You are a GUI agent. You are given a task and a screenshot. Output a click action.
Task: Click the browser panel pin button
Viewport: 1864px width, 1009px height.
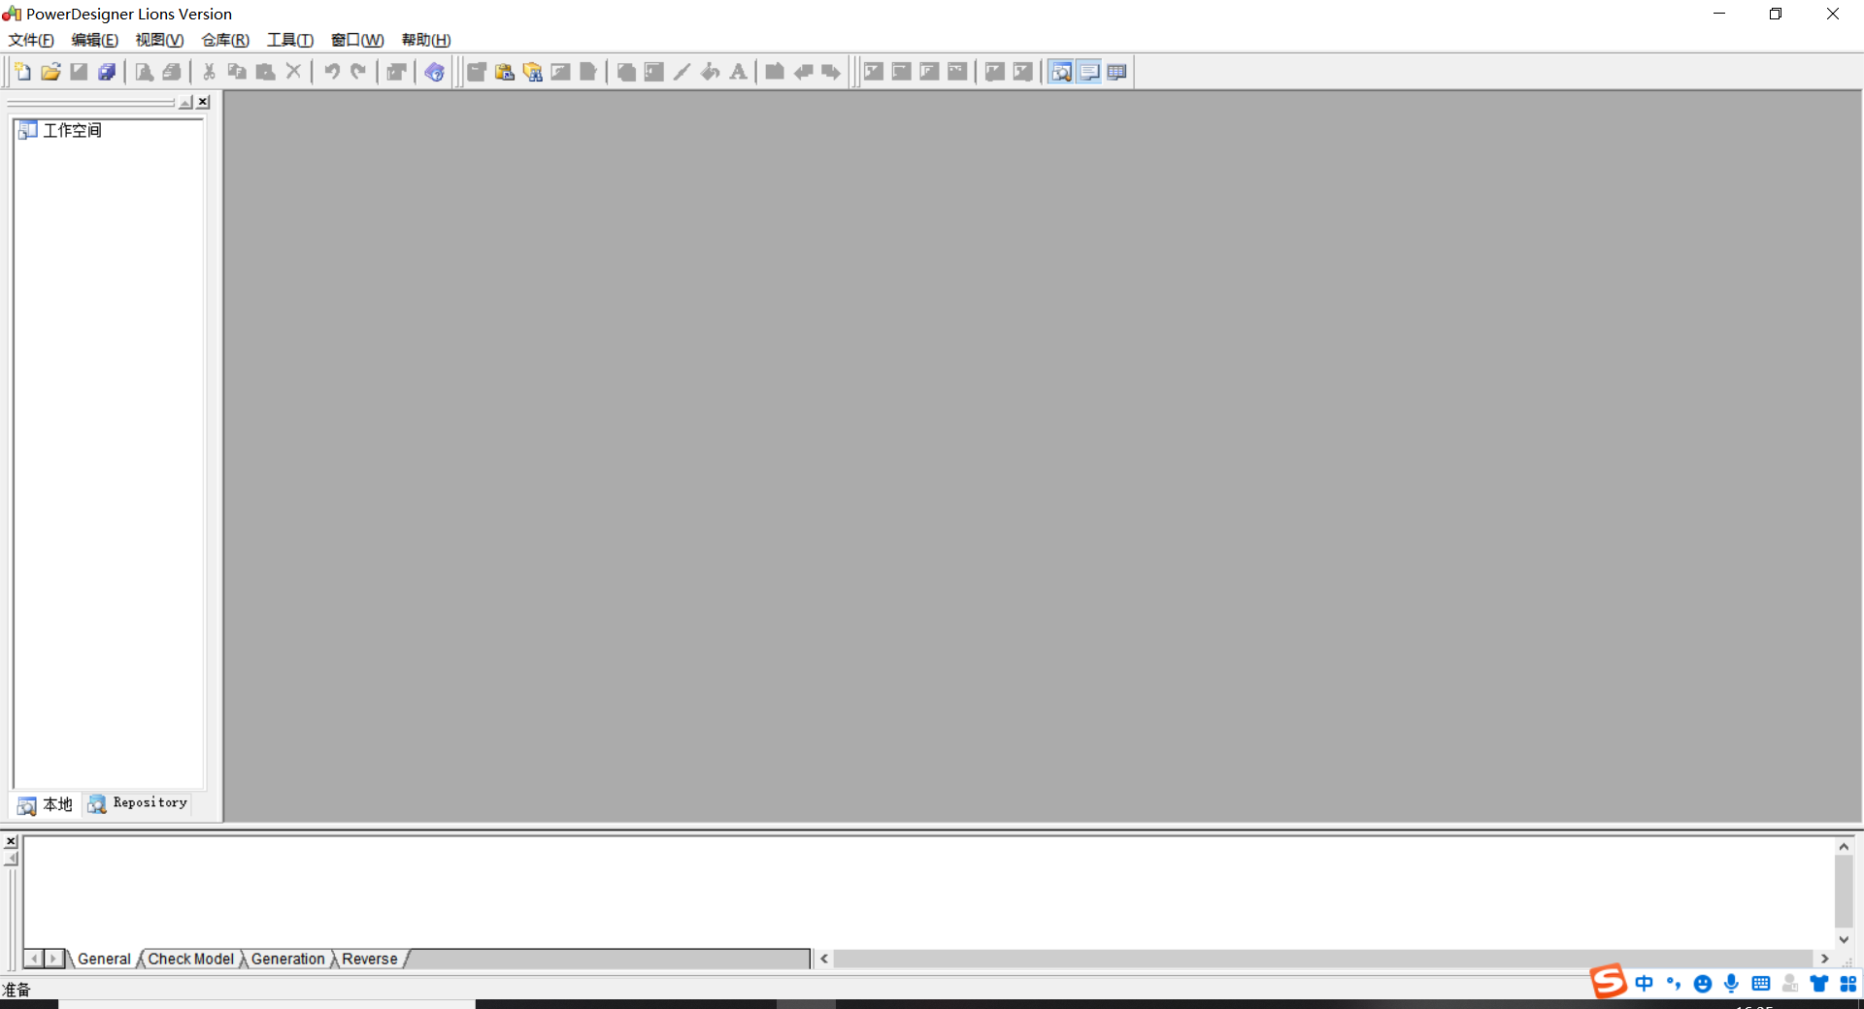coord(185,102)
